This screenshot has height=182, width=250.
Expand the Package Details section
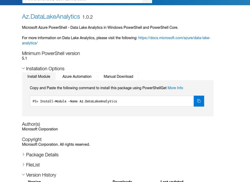40,155
